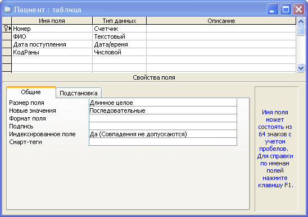Minimize the Пациент table window
308x217 pixels.
click(x=273, y=9)
